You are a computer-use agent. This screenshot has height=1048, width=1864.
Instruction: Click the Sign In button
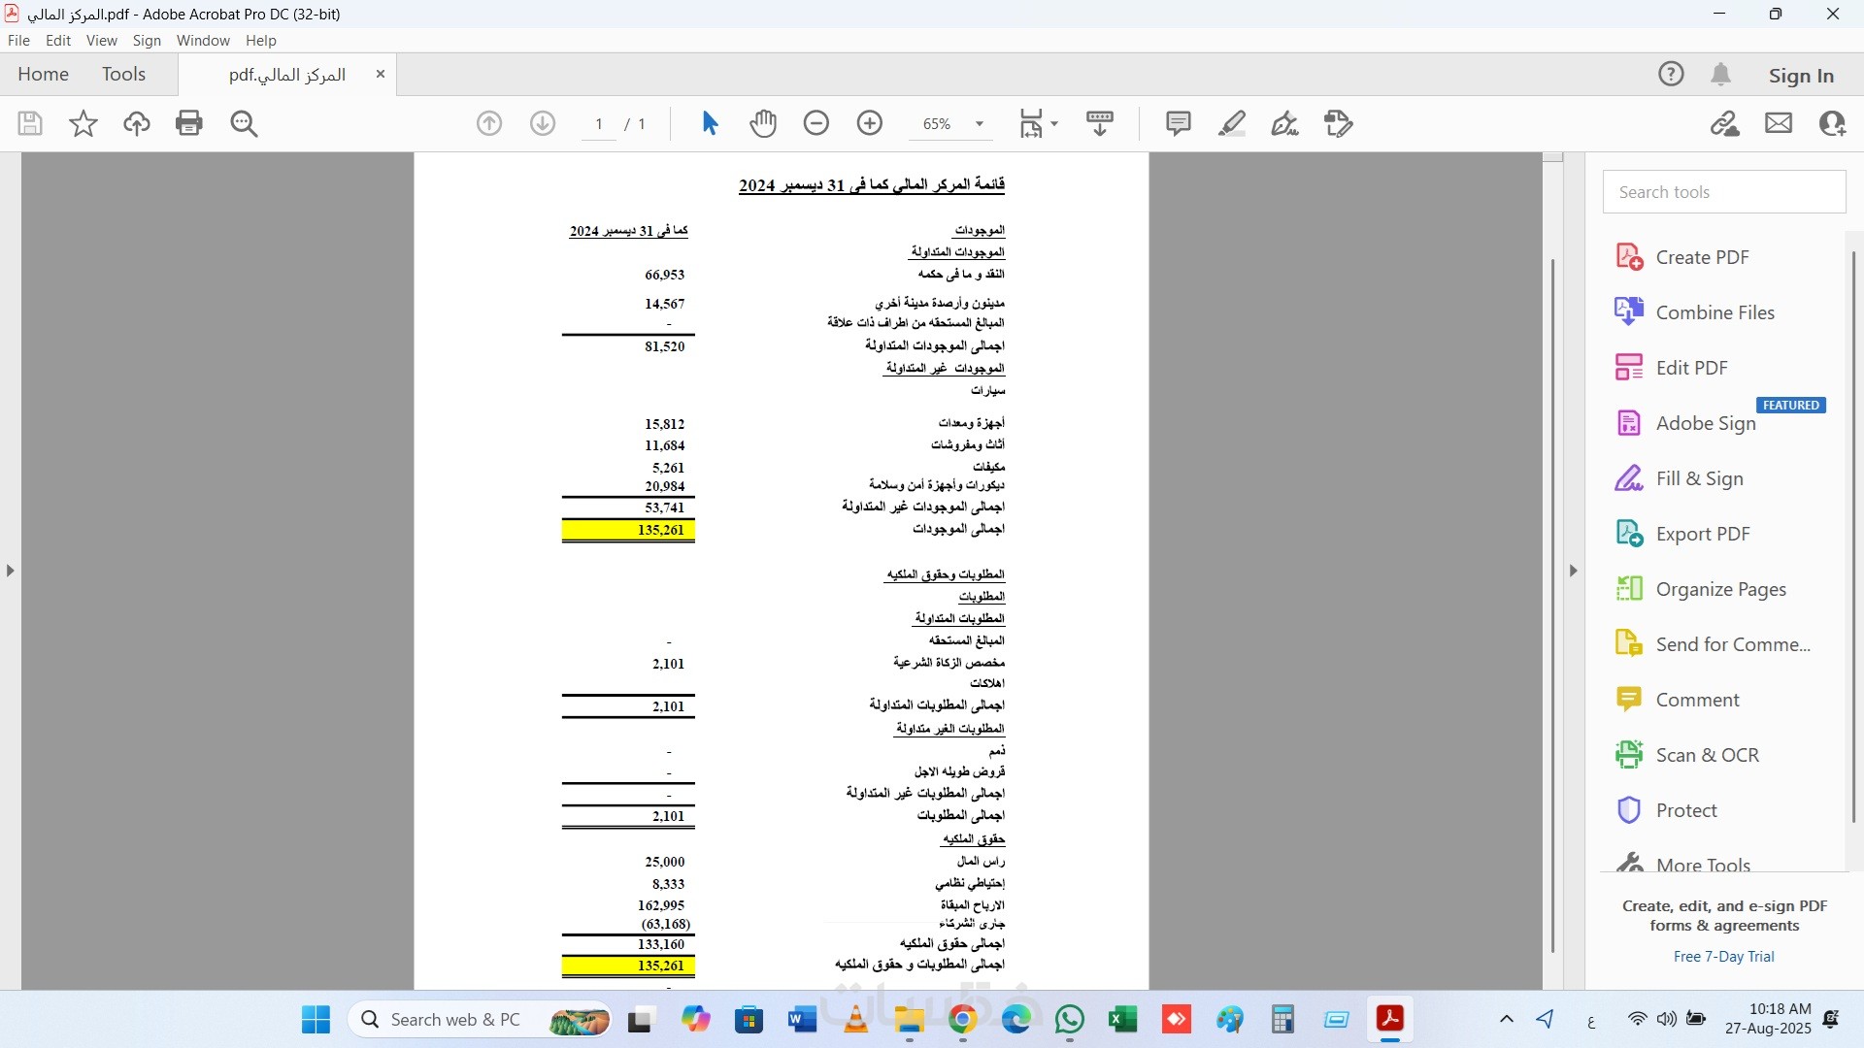(1801, 76)
